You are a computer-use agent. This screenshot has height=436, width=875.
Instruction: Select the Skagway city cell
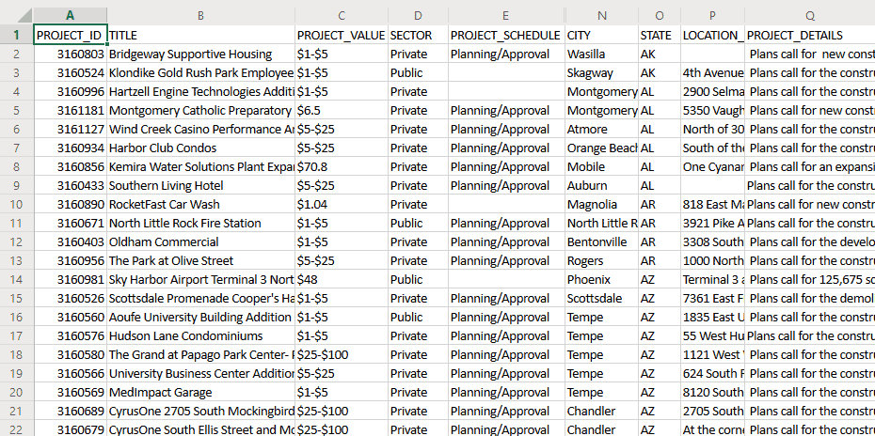[601, 73]
